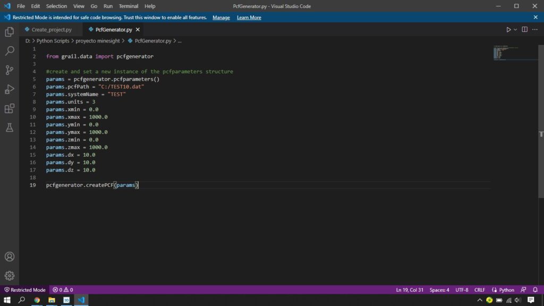Open the editor More Actions ellipsis
The image size is (544, 306).
(535, 30)
